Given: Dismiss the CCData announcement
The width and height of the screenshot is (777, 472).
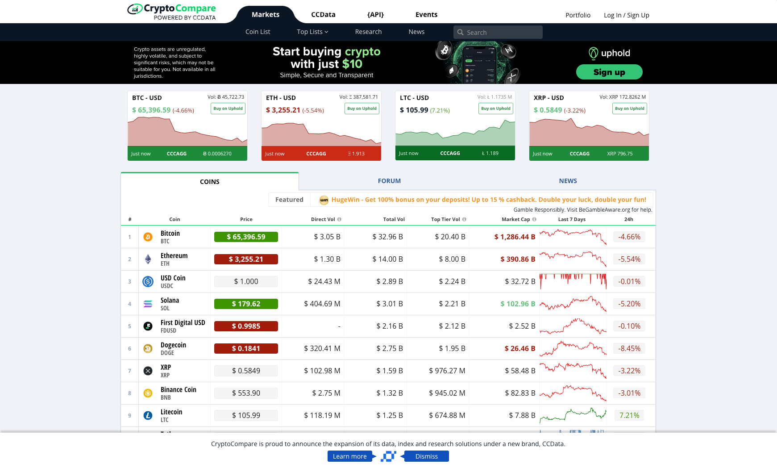Looking at the screenshot, I should 427,456.
